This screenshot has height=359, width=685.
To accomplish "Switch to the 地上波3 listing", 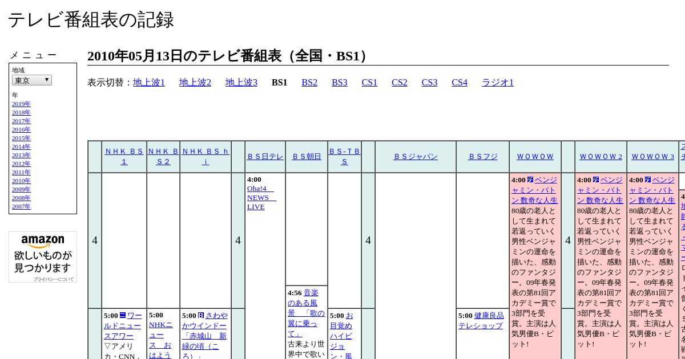I will point(241,83).
